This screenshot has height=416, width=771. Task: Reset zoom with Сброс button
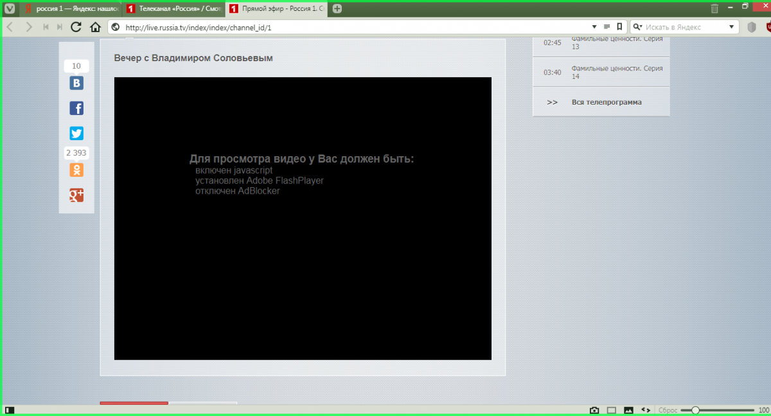click(x=668, y=410)
